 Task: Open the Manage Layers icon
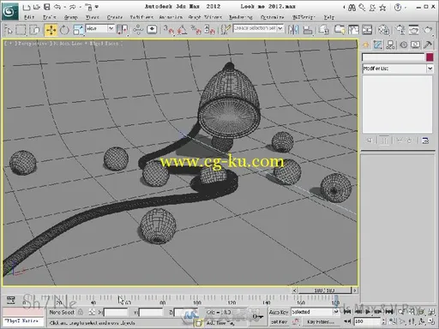[x=324, y=30]
